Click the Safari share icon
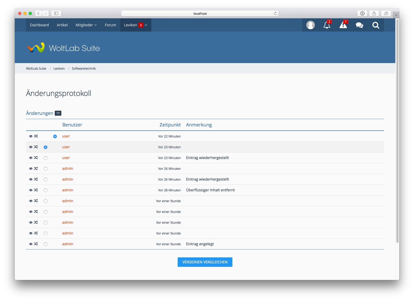This screenshot has width=414, height=301. click(374, 13)
